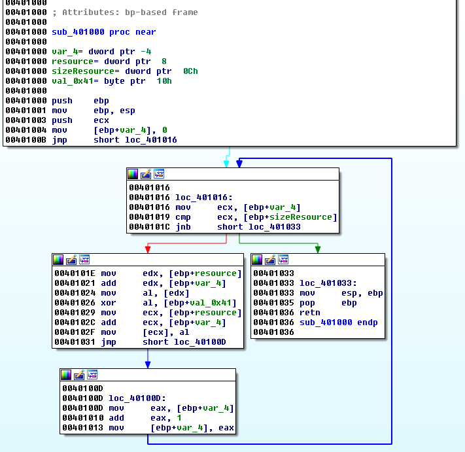Click pencil icon on block starting 0040101E

[x=71, y=260]
